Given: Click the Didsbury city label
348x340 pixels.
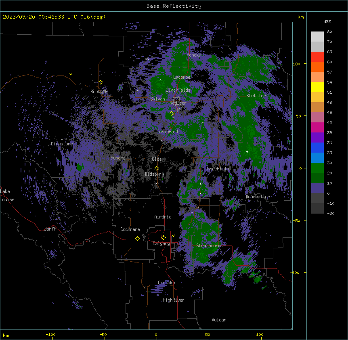Looking at the screenshot, I should click(155, 174).
